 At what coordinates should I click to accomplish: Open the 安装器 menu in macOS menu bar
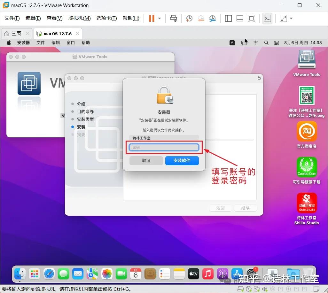(23, 43)
